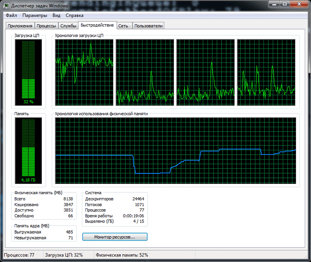Screen dimensions: 311x262
Task: Maximize the Task Manager window
Action: point(285,4)
